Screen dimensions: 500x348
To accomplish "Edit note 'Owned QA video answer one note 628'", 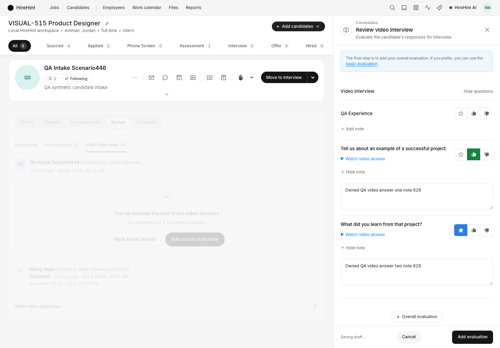I will (417, 196).
